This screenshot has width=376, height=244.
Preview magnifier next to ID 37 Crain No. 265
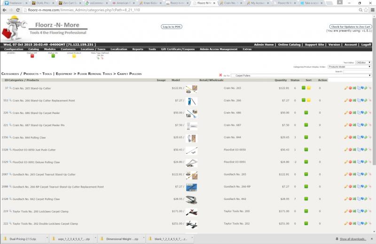[10, 88]
